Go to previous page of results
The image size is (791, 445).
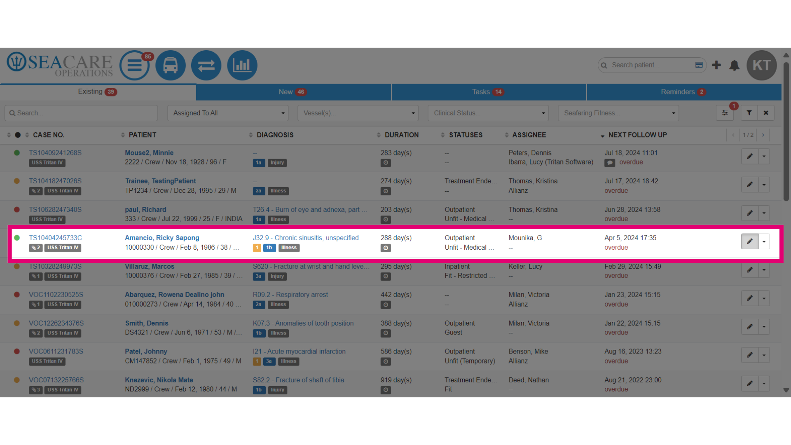pyautogui.click(x=733, y=135)
